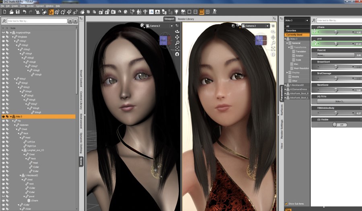
Task: Select the Node Selection arrow tool
Action: [51, 12]
